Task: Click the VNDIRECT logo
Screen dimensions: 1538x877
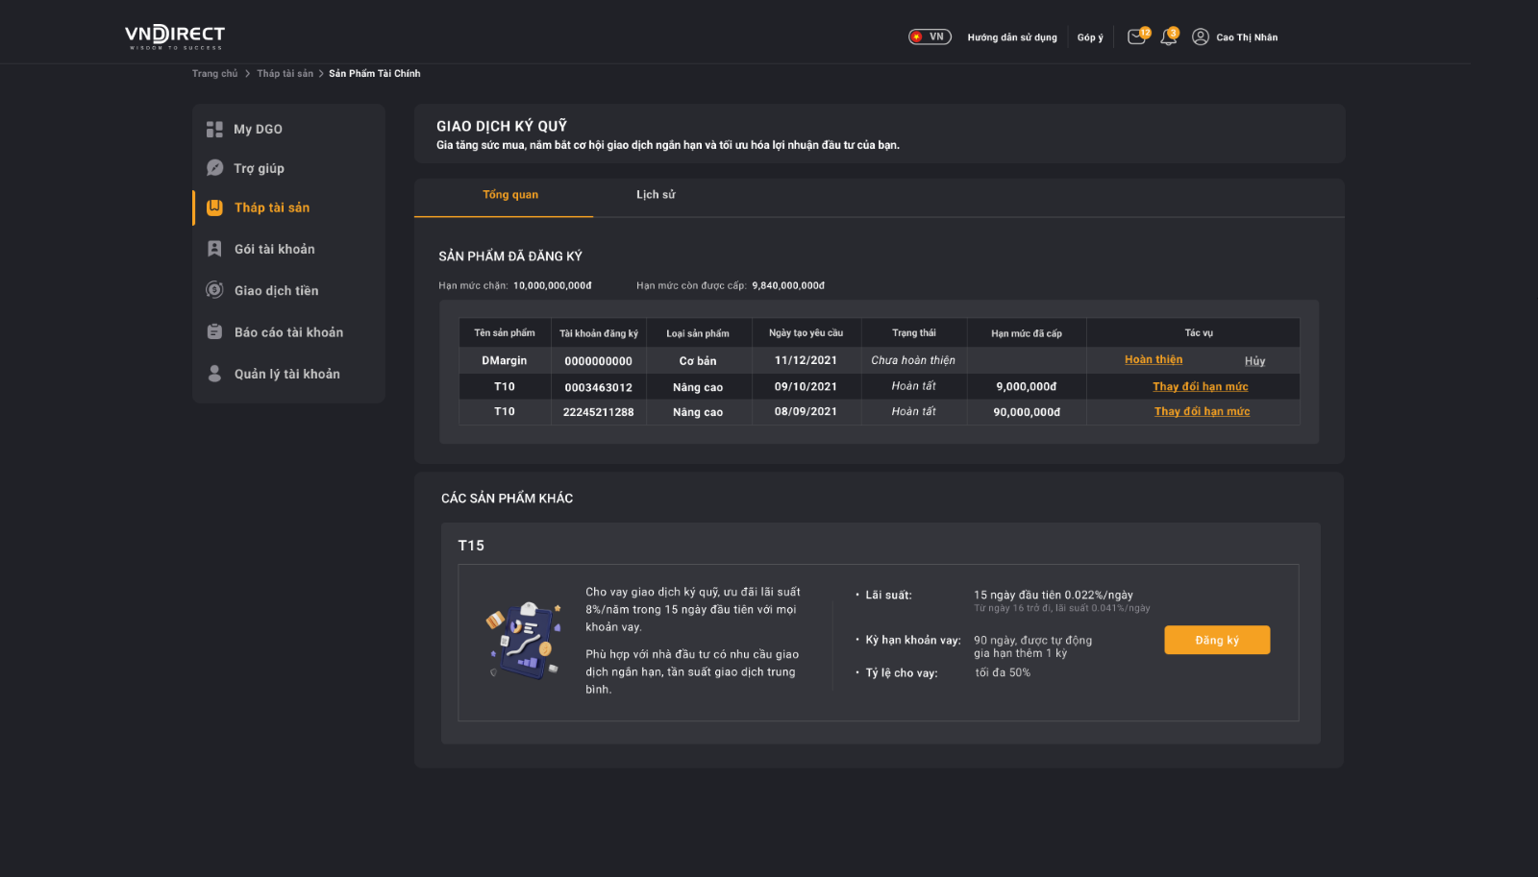Action: click(x=175, y=37)
